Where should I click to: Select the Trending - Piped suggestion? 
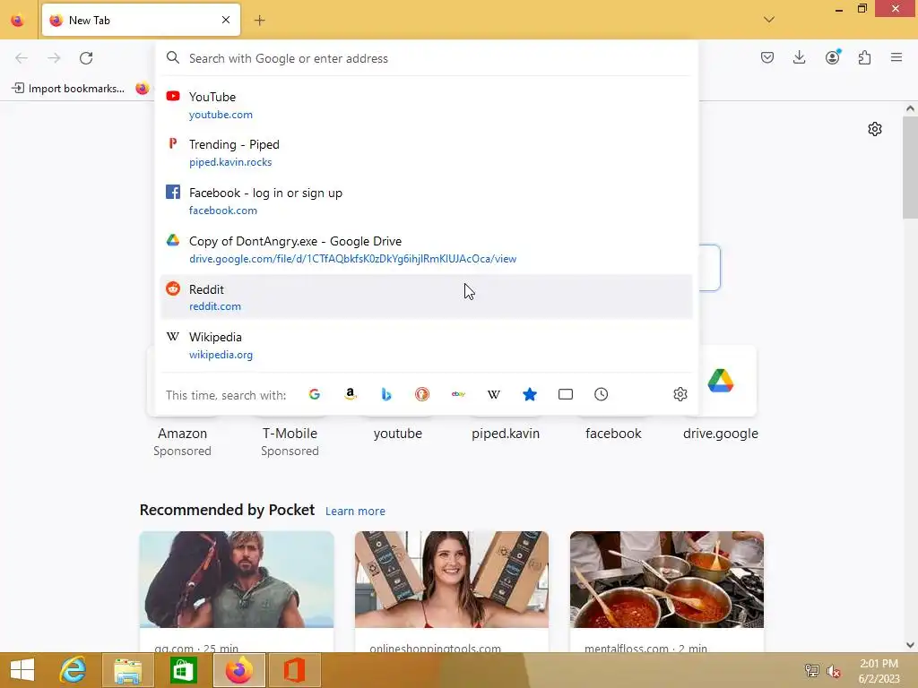[426, 152]
